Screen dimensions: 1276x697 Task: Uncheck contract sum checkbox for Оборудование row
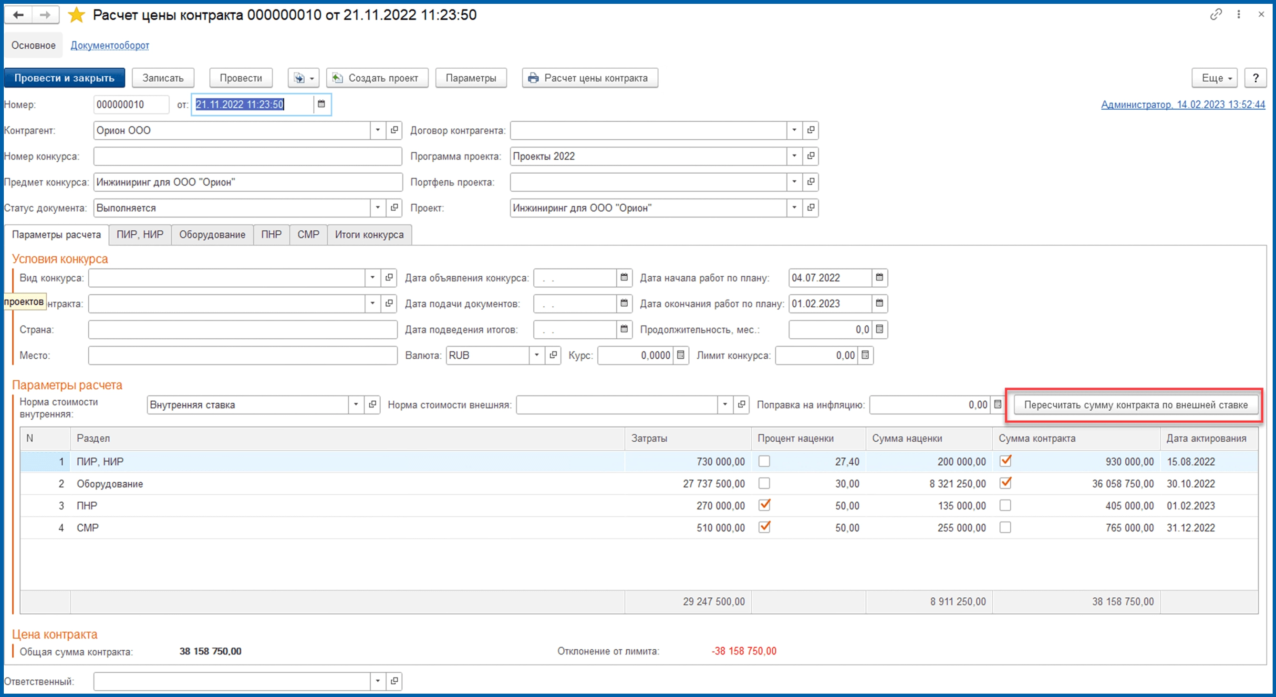tap(1005, 483)
